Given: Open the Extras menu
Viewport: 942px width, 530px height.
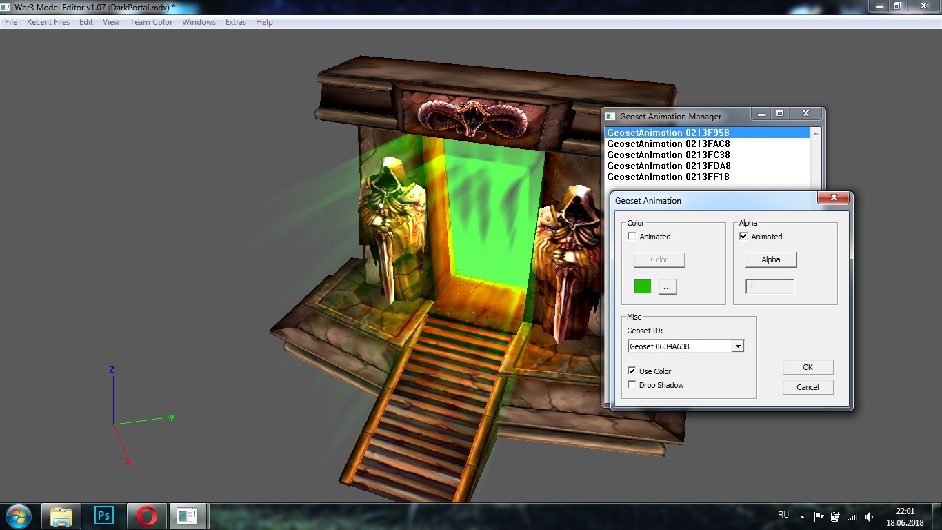Looking at the screenshot, I should [236, 22].
